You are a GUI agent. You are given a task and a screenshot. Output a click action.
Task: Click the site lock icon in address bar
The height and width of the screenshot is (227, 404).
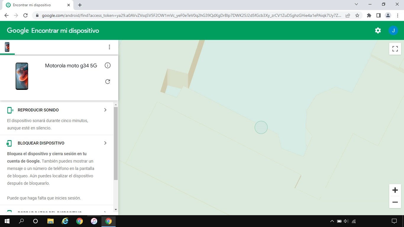37,15
